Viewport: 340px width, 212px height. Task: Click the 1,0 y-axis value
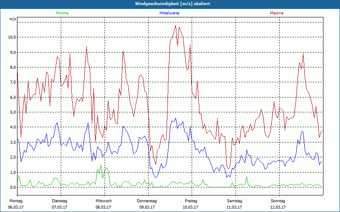pos(13,173)
